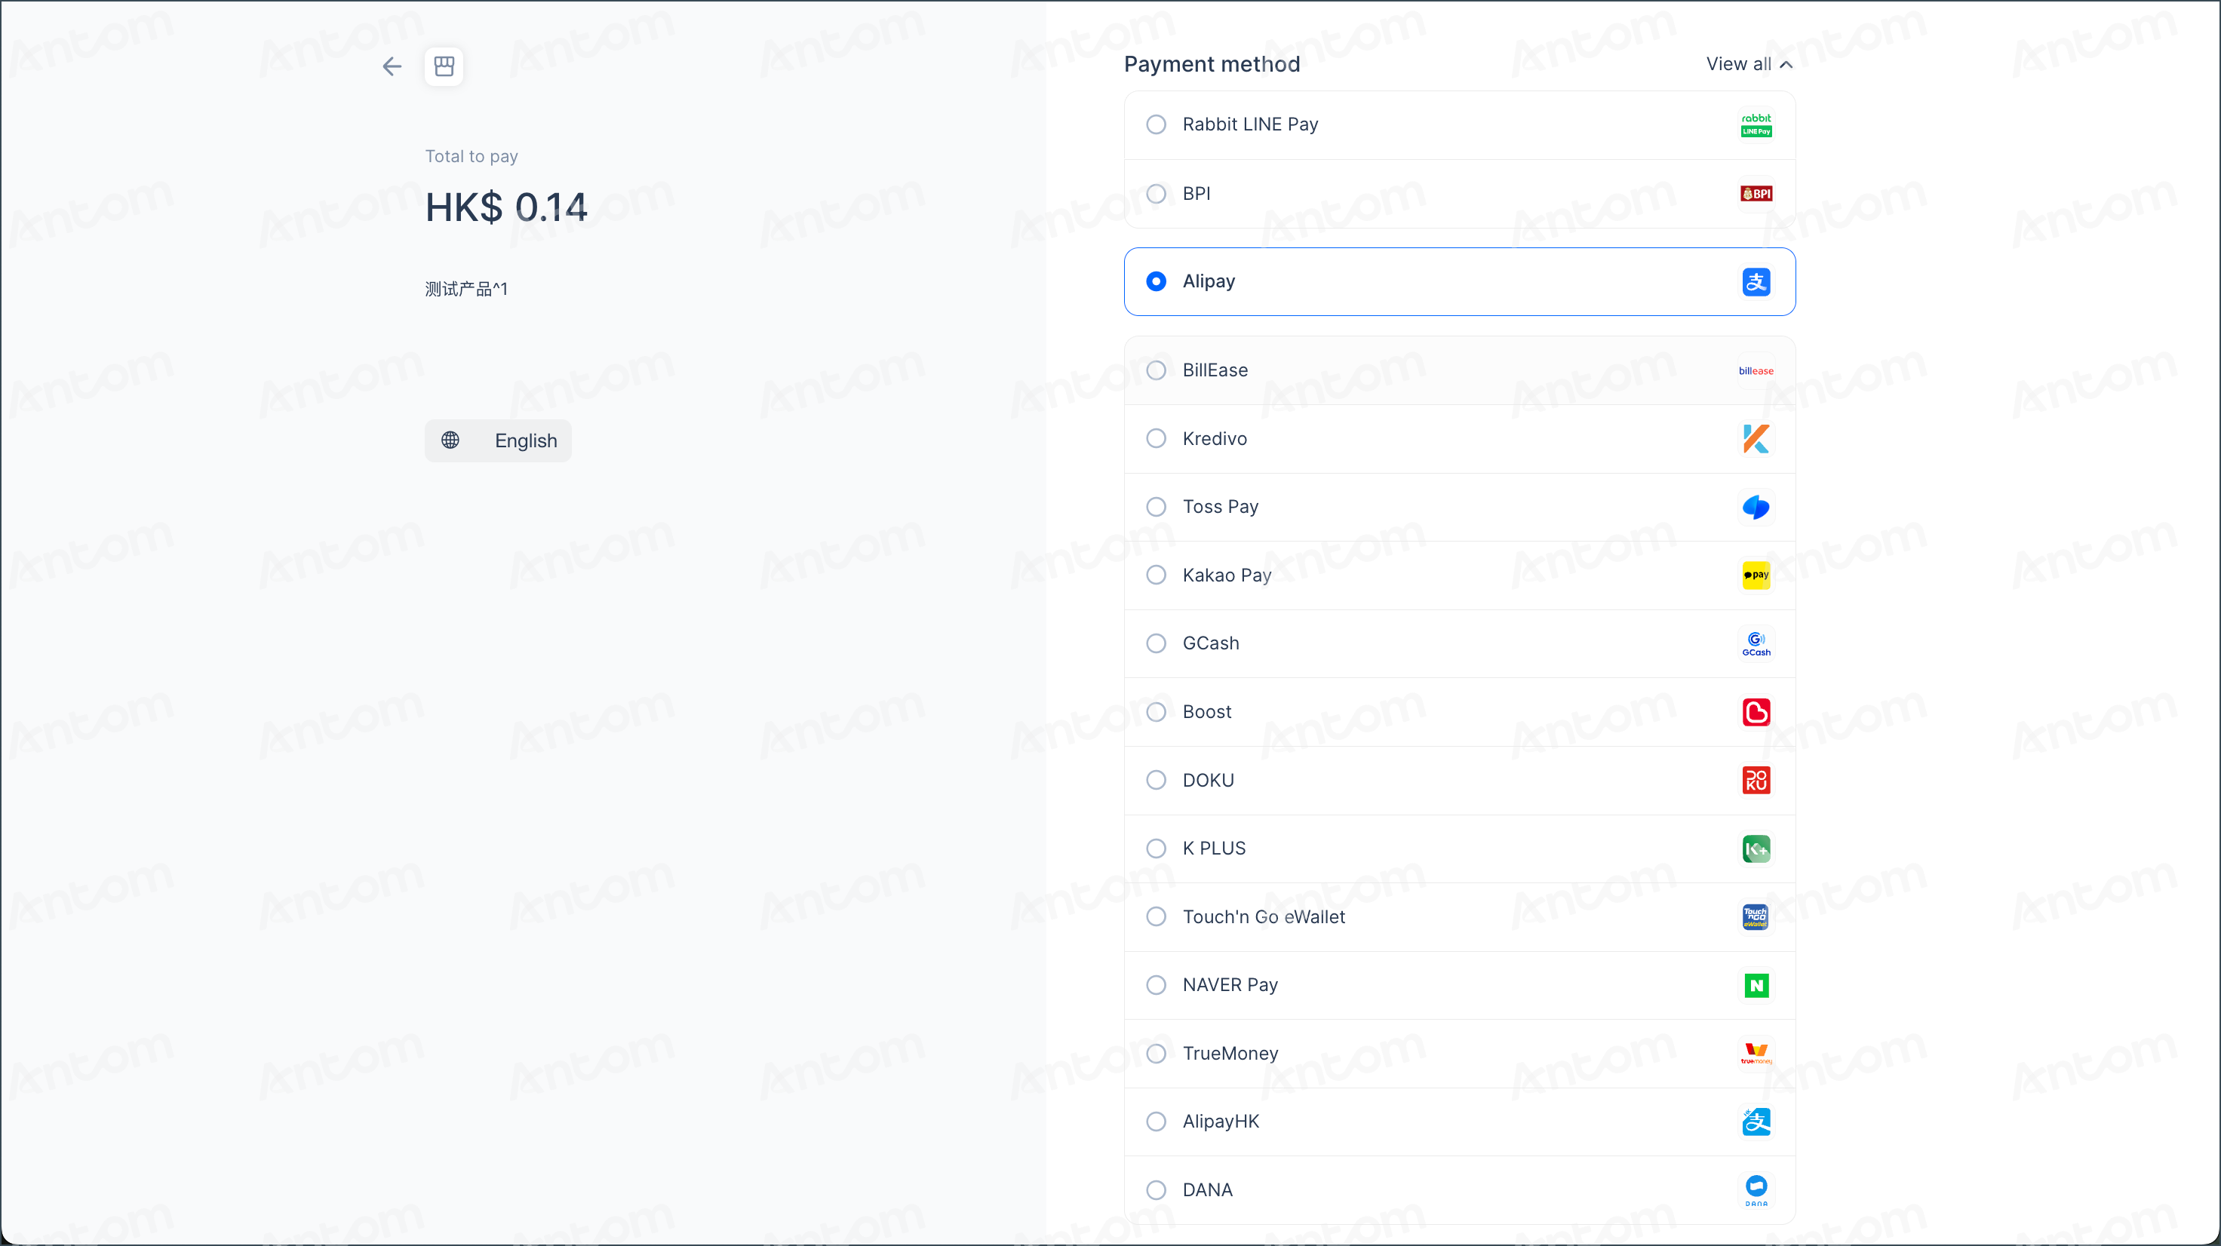Click the TrueMoney label text
Viewport: 2221px width, 1246px height.
click(x=1230, y=1053)
